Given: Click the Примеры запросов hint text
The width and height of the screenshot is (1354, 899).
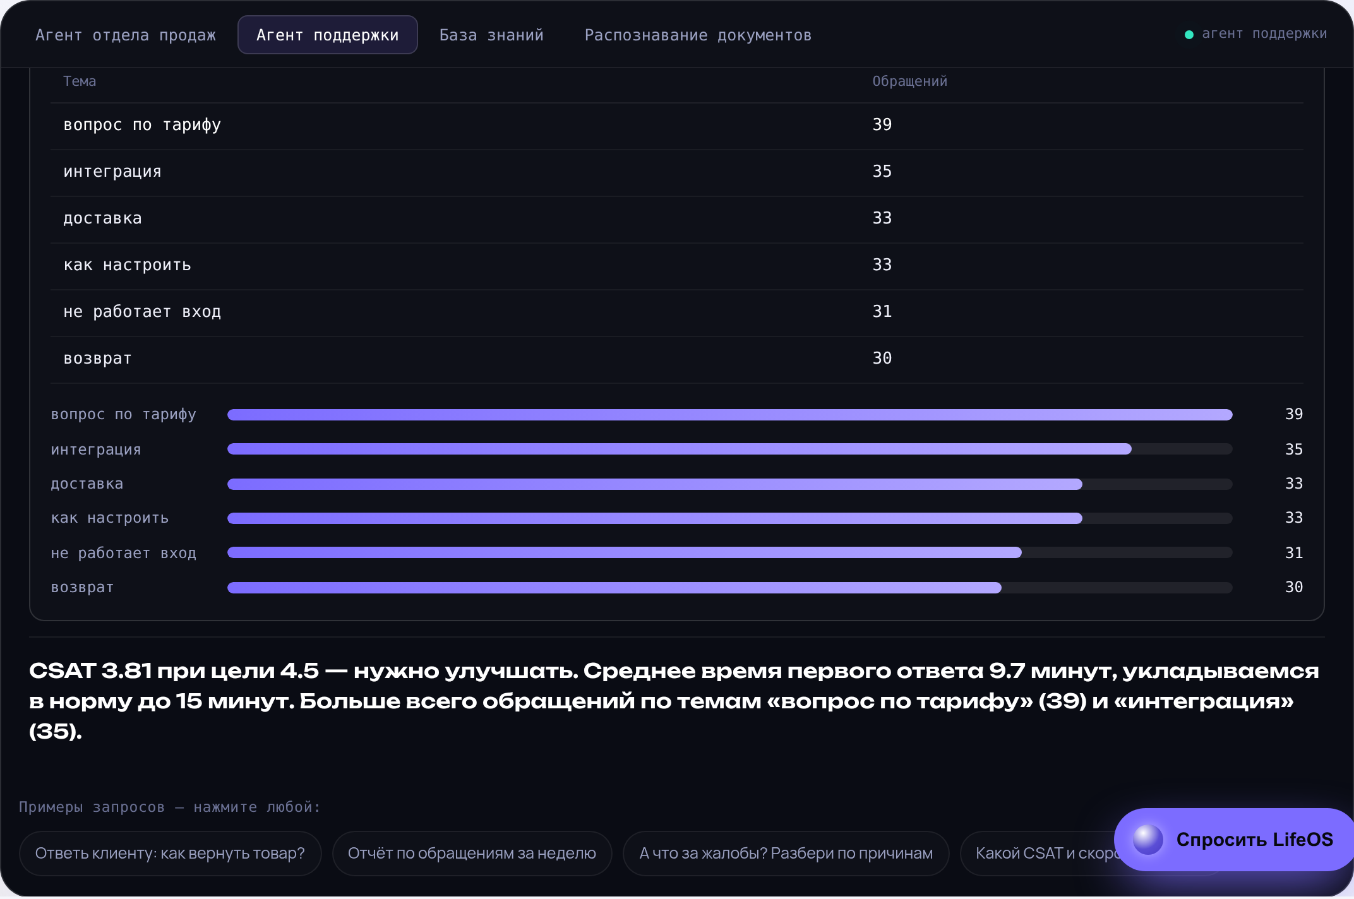Looking at the screenshot, I should click(x=169, y=807).
